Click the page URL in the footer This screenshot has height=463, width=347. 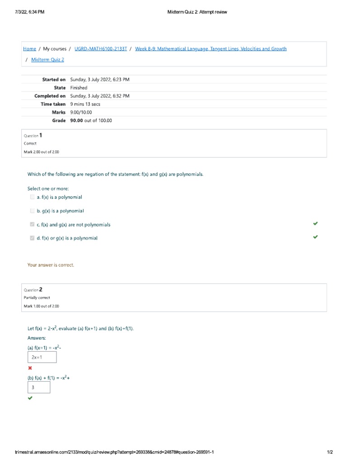pos(114,453)
